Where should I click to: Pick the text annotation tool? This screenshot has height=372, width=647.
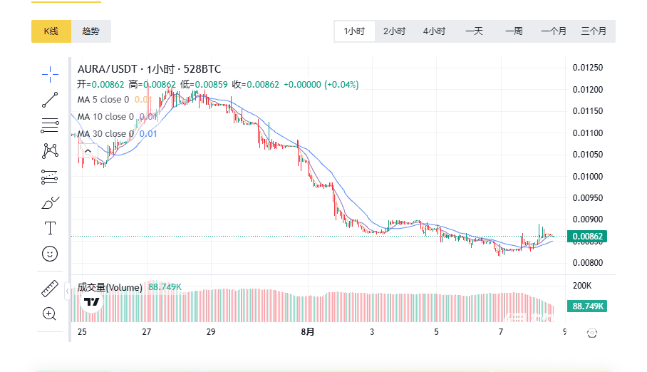(x=50, y=228)
